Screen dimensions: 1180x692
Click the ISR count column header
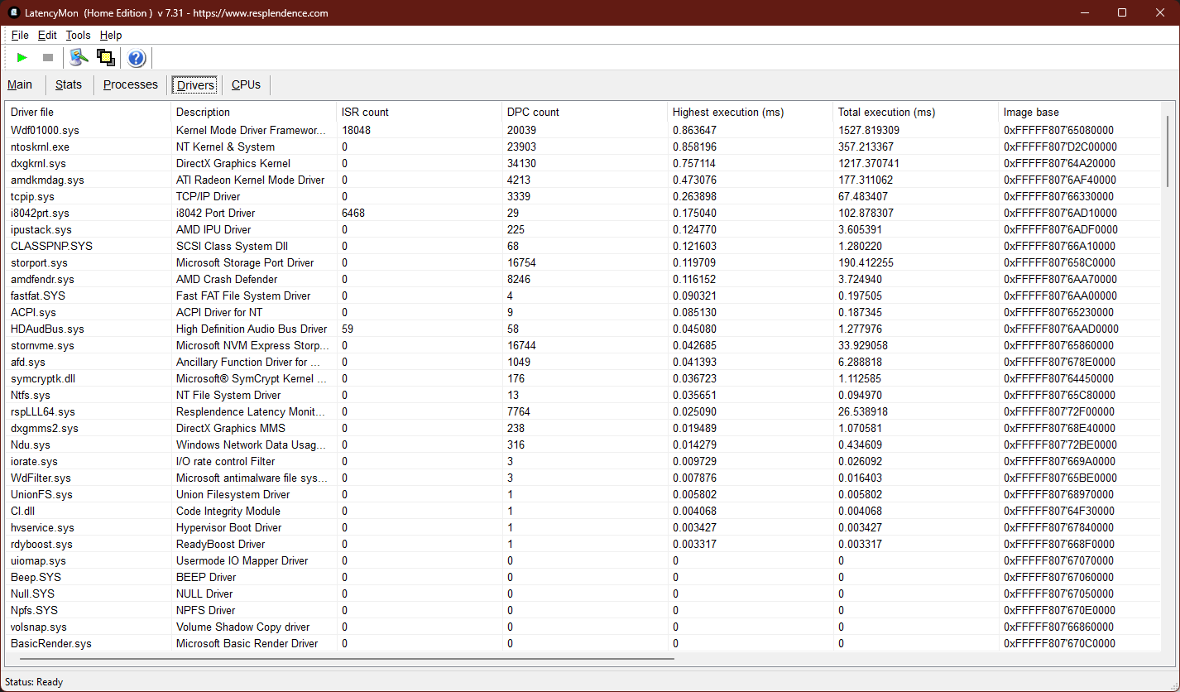(x=365, y=112)
